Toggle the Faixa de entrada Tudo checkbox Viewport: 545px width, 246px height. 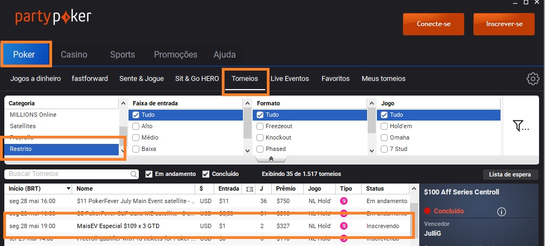(136, 115)
